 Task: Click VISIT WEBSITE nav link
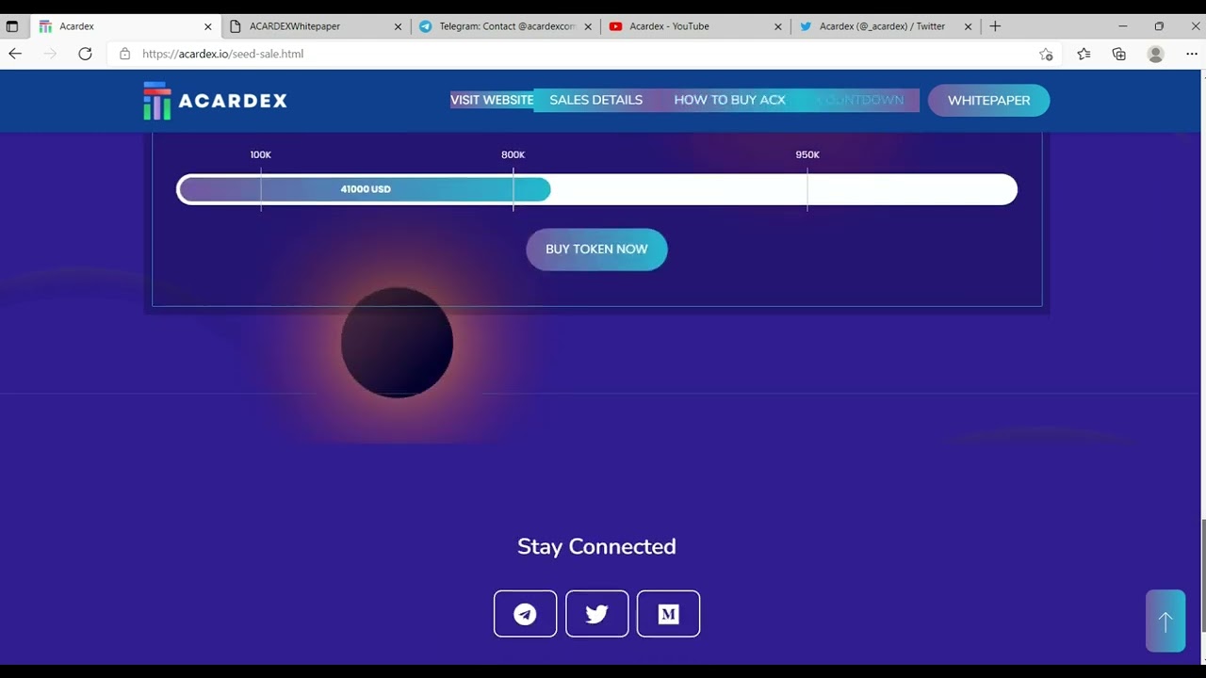492,100
